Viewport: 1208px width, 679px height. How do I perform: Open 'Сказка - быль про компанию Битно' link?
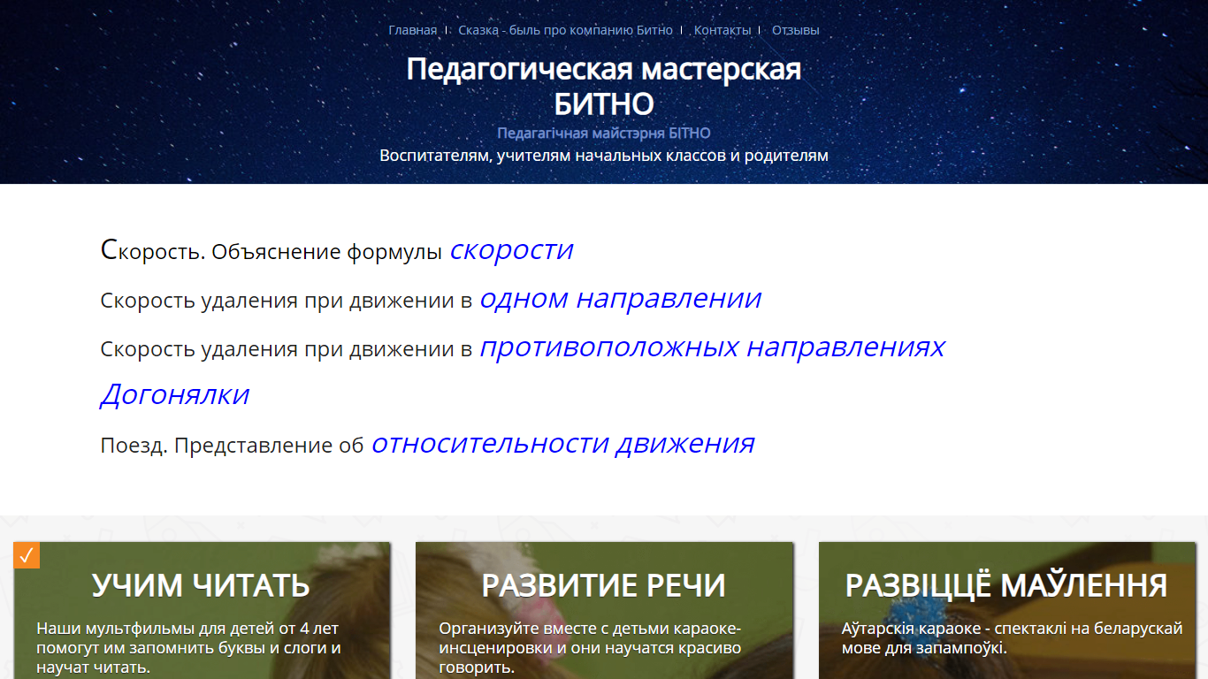(565, 30)
